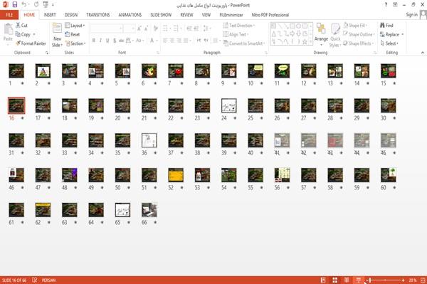Open the font name combo box
The height and width of the screenshot is (284, 427).
point(107,28)
